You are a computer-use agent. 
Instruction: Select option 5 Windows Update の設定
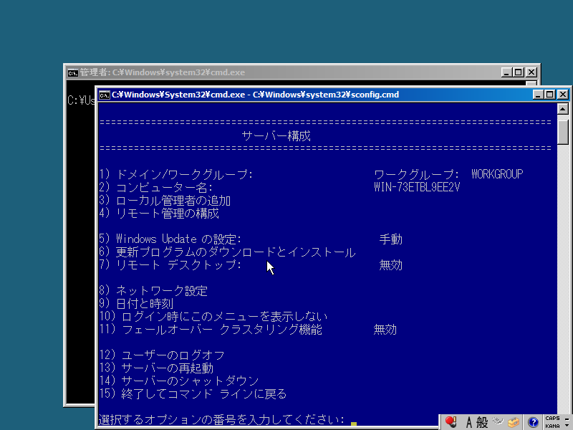coord(179,239)
